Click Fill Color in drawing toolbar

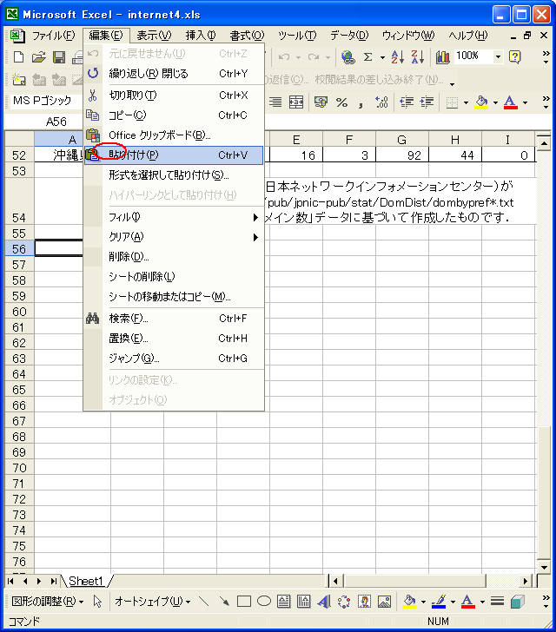(x=409, y=602)
